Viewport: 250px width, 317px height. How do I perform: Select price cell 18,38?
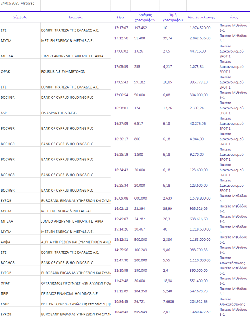tap(167, 281)
